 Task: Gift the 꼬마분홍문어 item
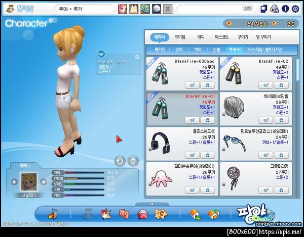(x=207, y=190)
